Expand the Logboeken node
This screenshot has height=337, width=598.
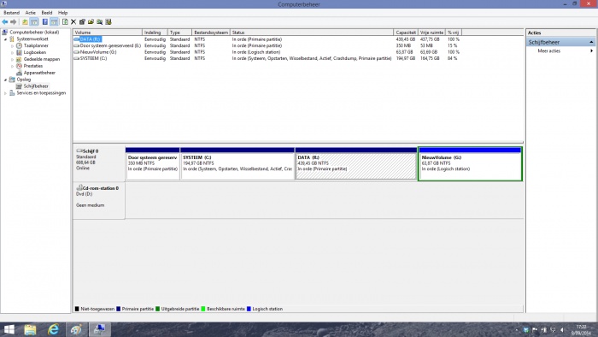tap(12, 53)
